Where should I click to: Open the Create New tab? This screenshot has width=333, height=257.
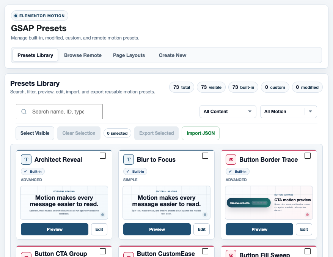(x=173, y=55)
